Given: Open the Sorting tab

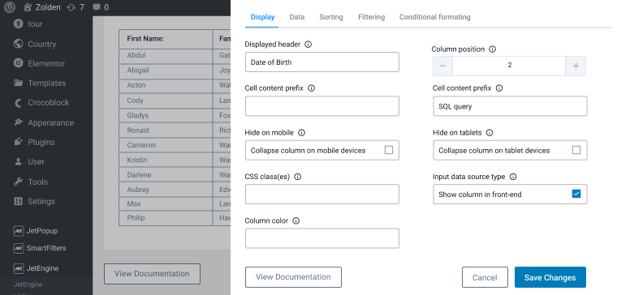Looking at the screenshot, I should click(331, 17).
